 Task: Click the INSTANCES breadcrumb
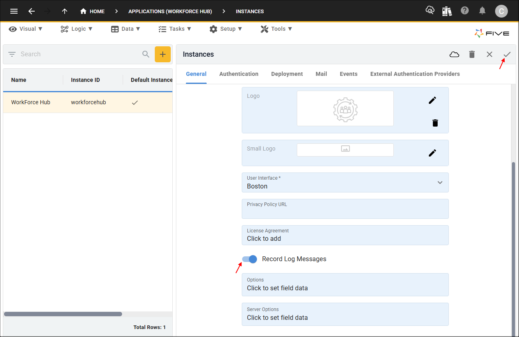tap(250, 11)
